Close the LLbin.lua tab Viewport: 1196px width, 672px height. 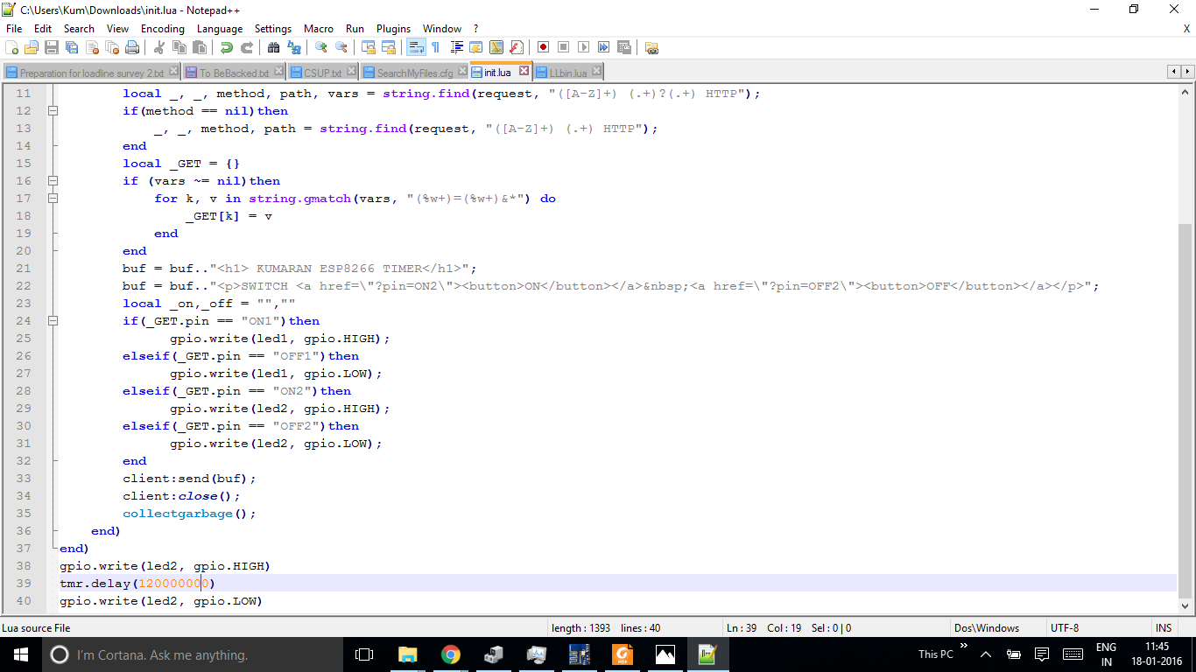click(595, 72)
